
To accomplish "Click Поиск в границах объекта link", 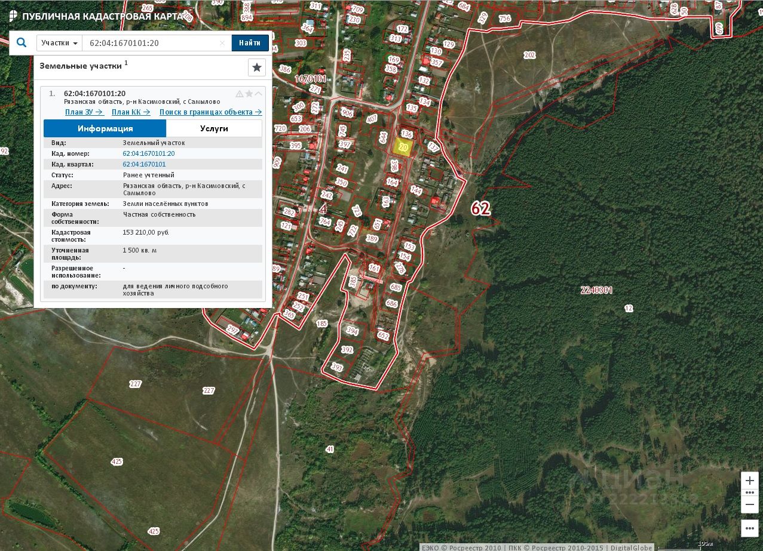I will (210, 112).
